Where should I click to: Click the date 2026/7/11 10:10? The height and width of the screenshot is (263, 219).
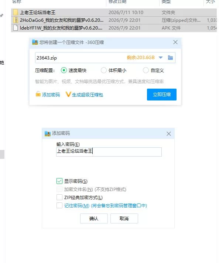126,13
